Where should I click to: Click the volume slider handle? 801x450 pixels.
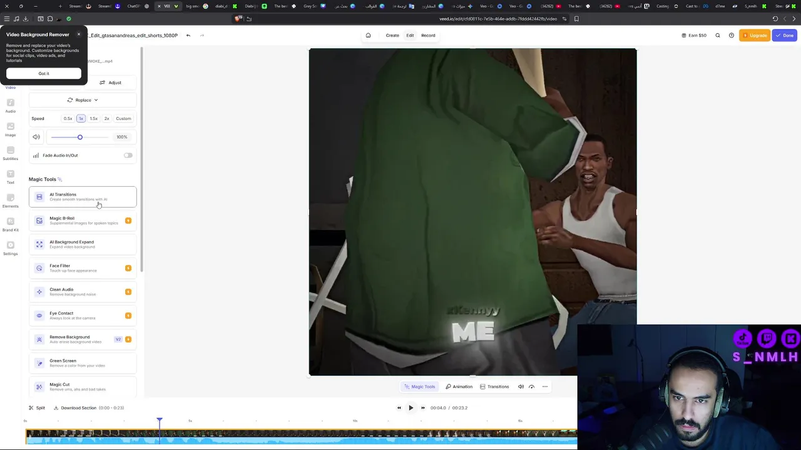[x=79, y=137]
